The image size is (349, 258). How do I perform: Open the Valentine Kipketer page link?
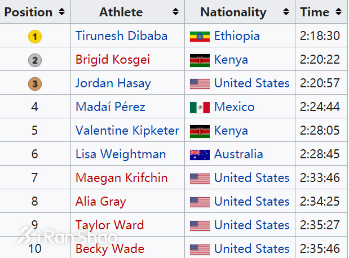[x=127, y=131]
